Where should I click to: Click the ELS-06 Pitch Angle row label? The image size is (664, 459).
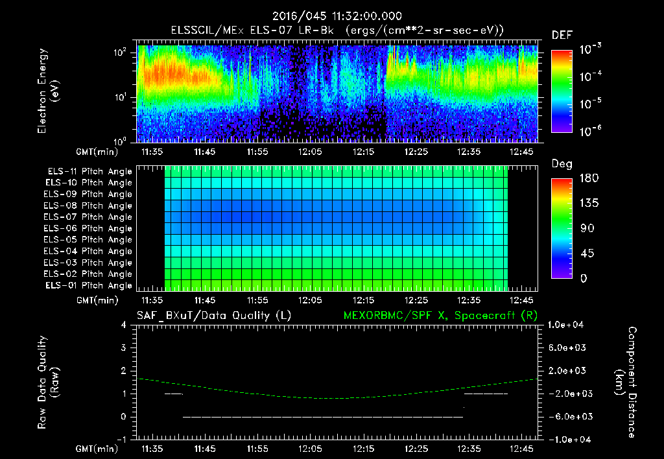pos(88,228)
